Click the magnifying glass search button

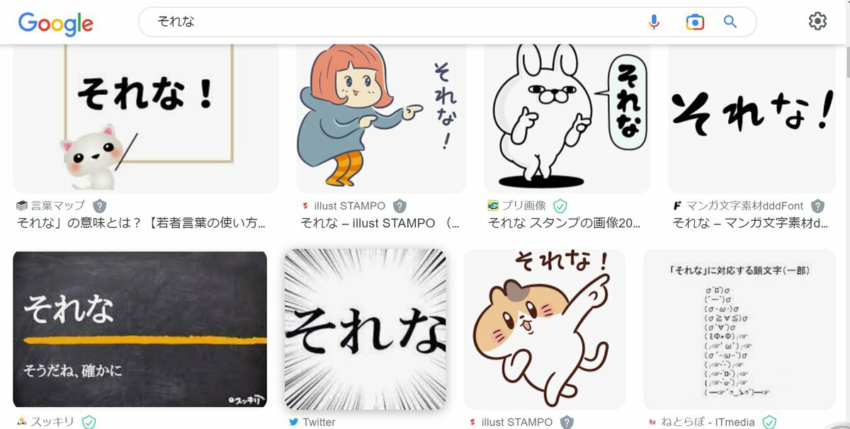[x=730, y=22]
